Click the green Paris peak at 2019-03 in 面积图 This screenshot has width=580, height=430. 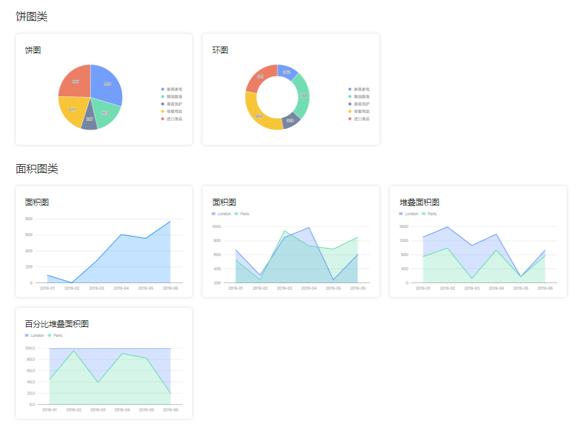pos(284,232)
